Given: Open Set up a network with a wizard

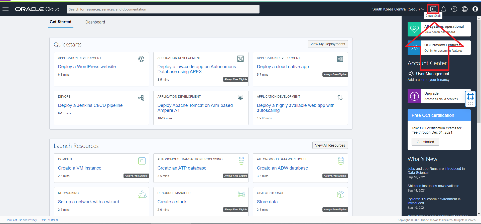Looking at the screenshot, I should (89, 202).
